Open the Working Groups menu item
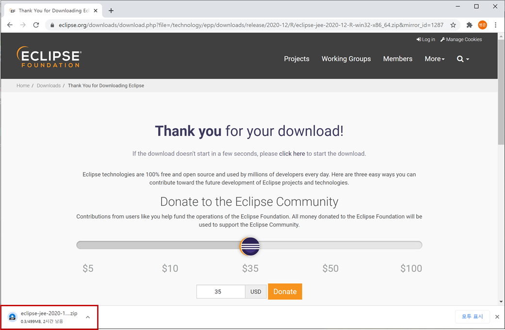 coord(346,59)
